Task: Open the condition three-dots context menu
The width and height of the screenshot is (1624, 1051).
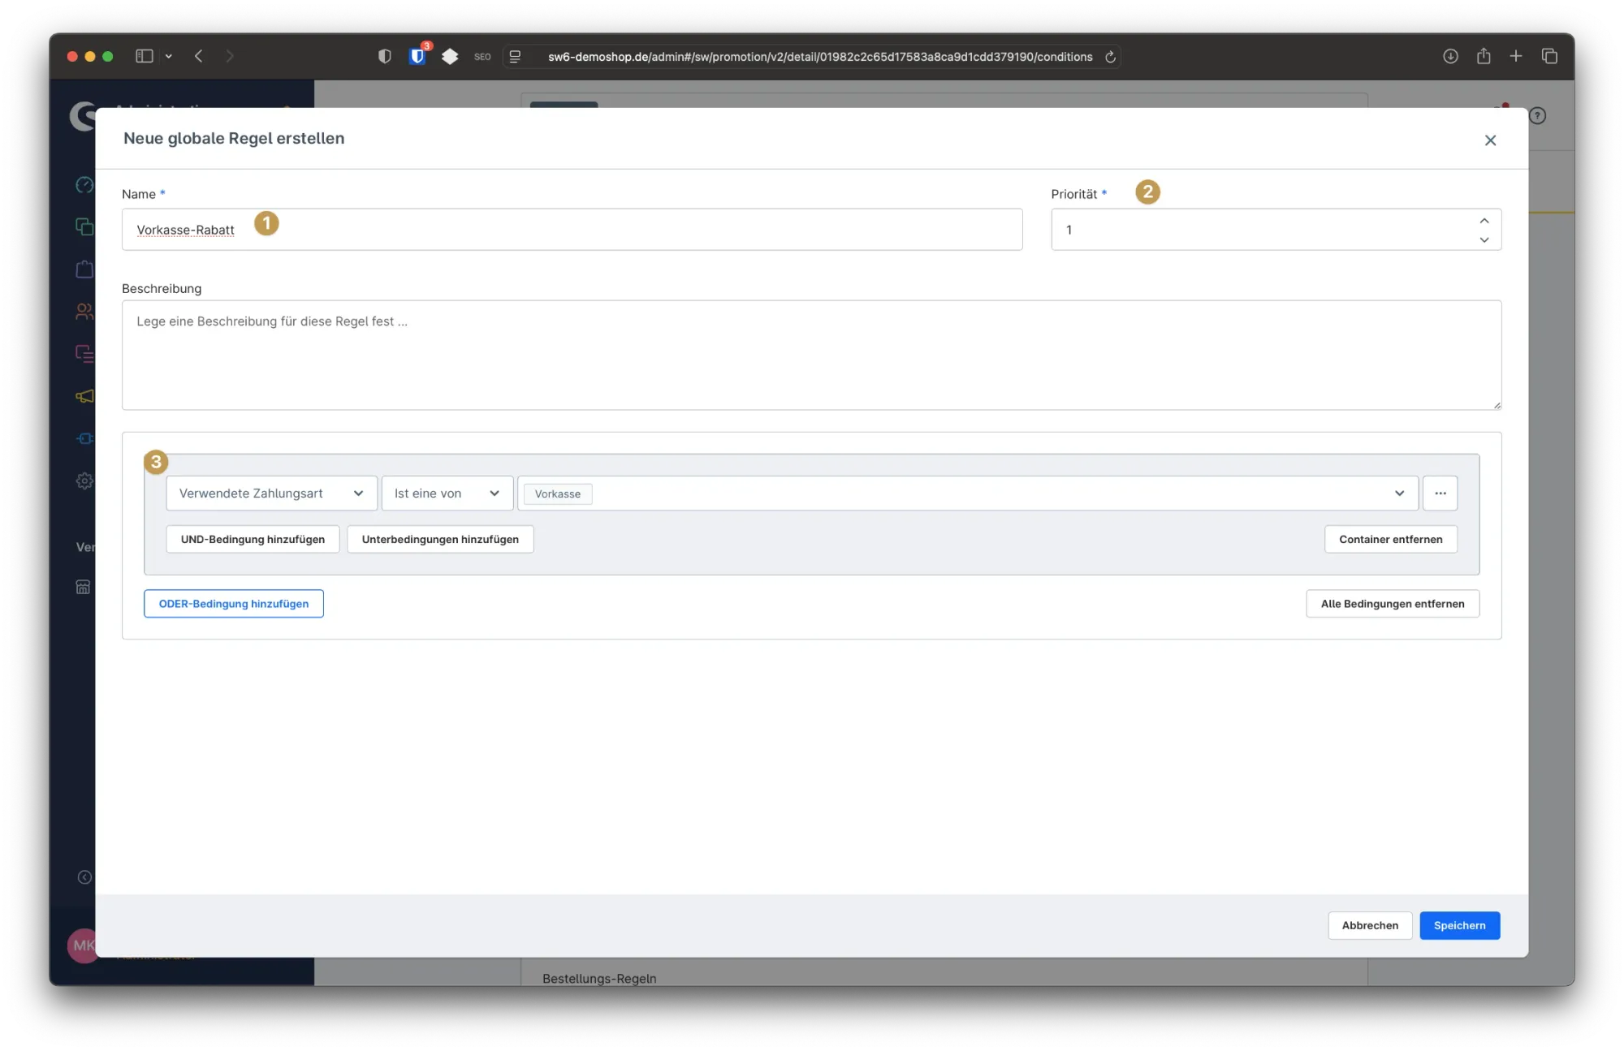Action: coord(1440,493)
